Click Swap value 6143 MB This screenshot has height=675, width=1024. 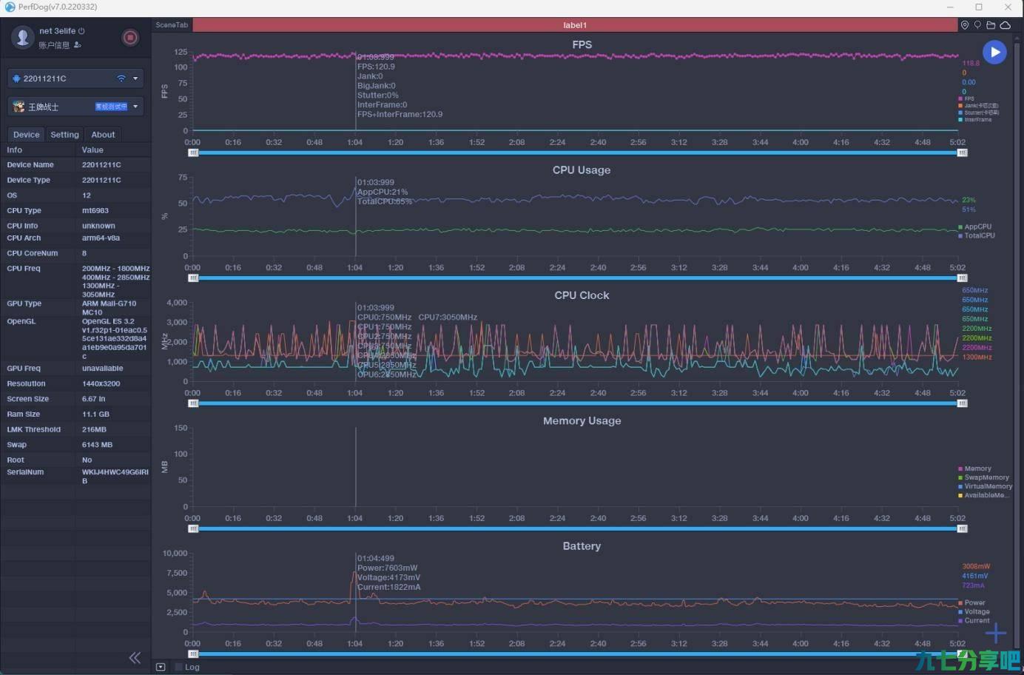(x=97, y=445)
